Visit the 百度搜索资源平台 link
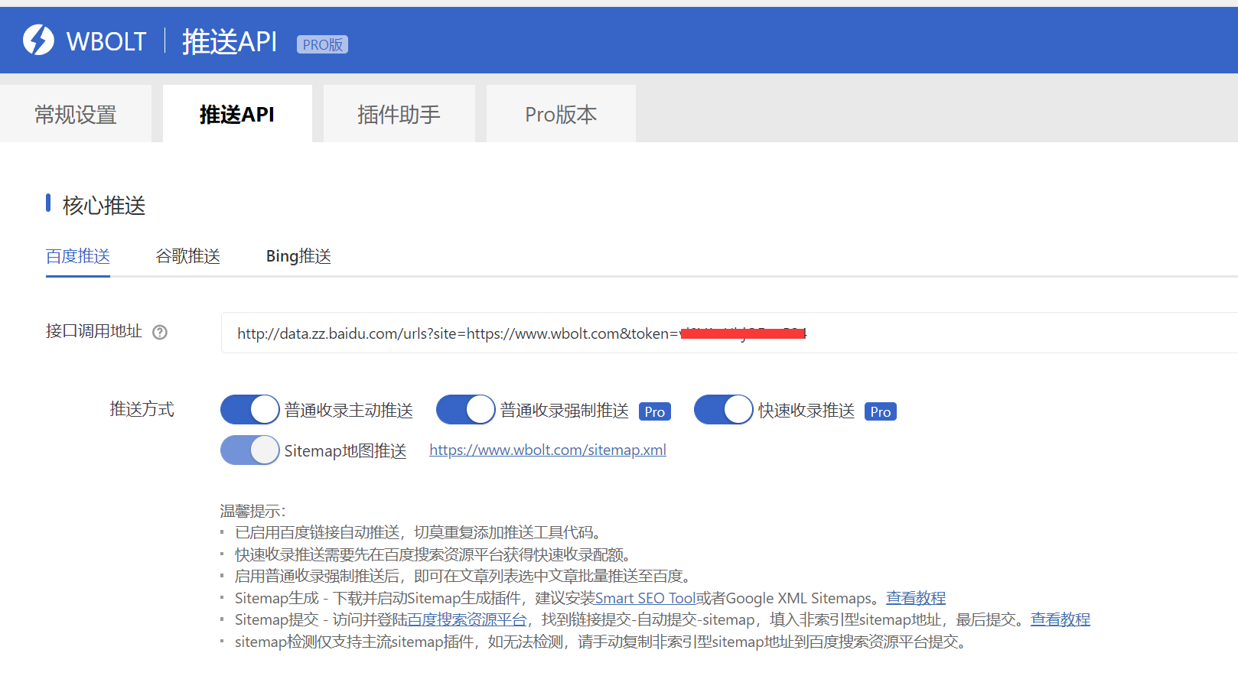The height and width of the screenshot is (689, 1238). click(468, 619)
